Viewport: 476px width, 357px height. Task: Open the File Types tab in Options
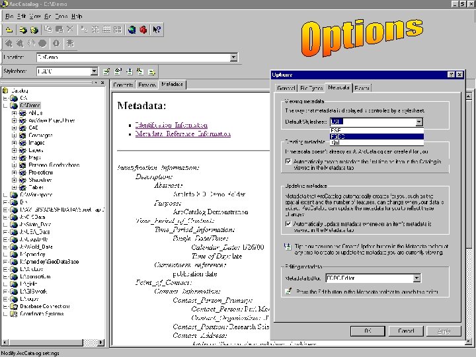pyautogui.click(x=311, y=88)
